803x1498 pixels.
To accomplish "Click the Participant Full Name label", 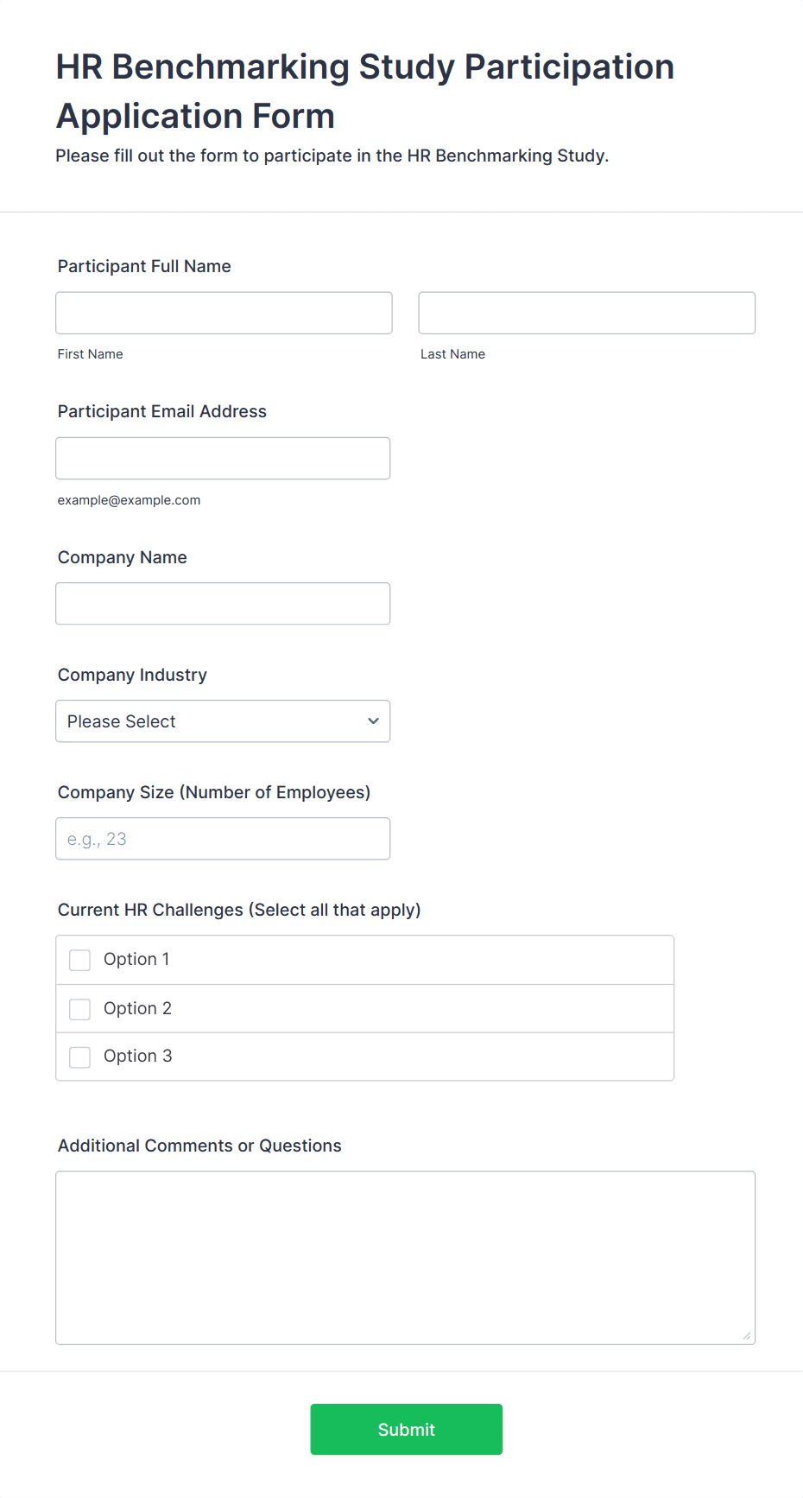I will 144,266.
